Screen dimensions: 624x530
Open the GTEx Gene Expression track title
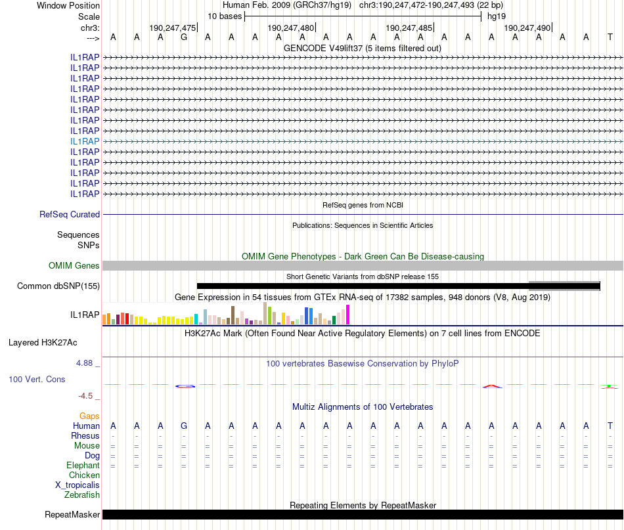(363, 298)
